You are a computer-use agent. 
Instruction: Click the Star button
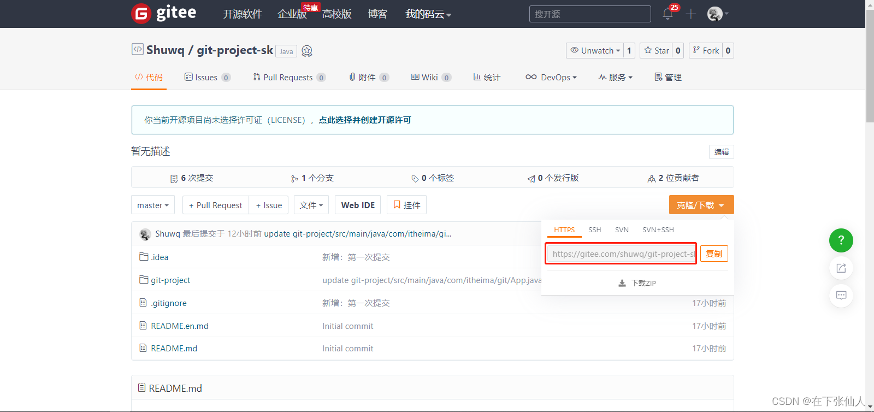pyautogui.click(x=656, y=50)
